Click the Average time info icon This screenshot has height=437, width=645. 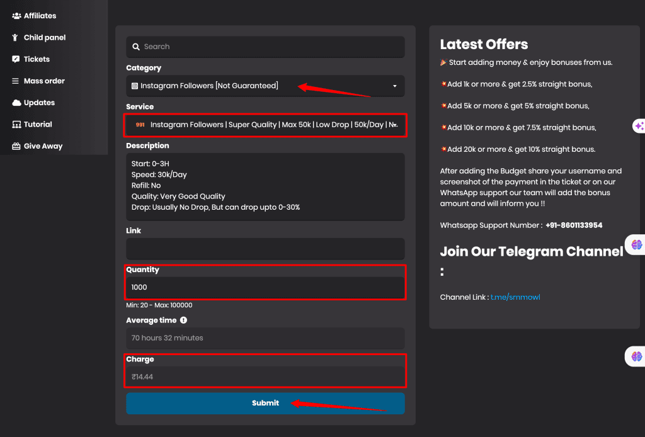click(x=183, y=321)
